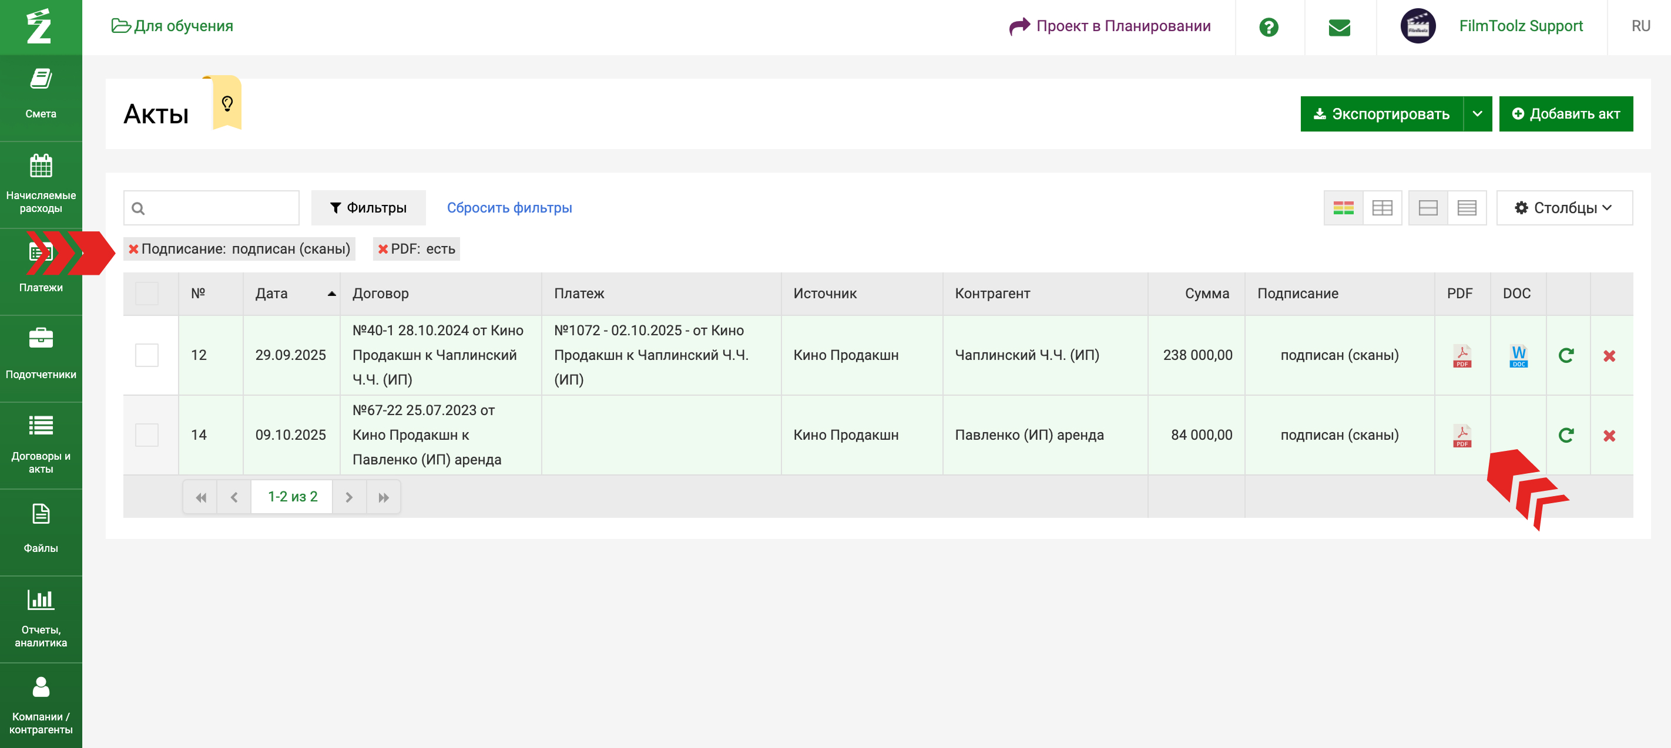Screen dimensions: 1671x748
Task: Open DOC file for act 12
Action: tap(1518, 355)
